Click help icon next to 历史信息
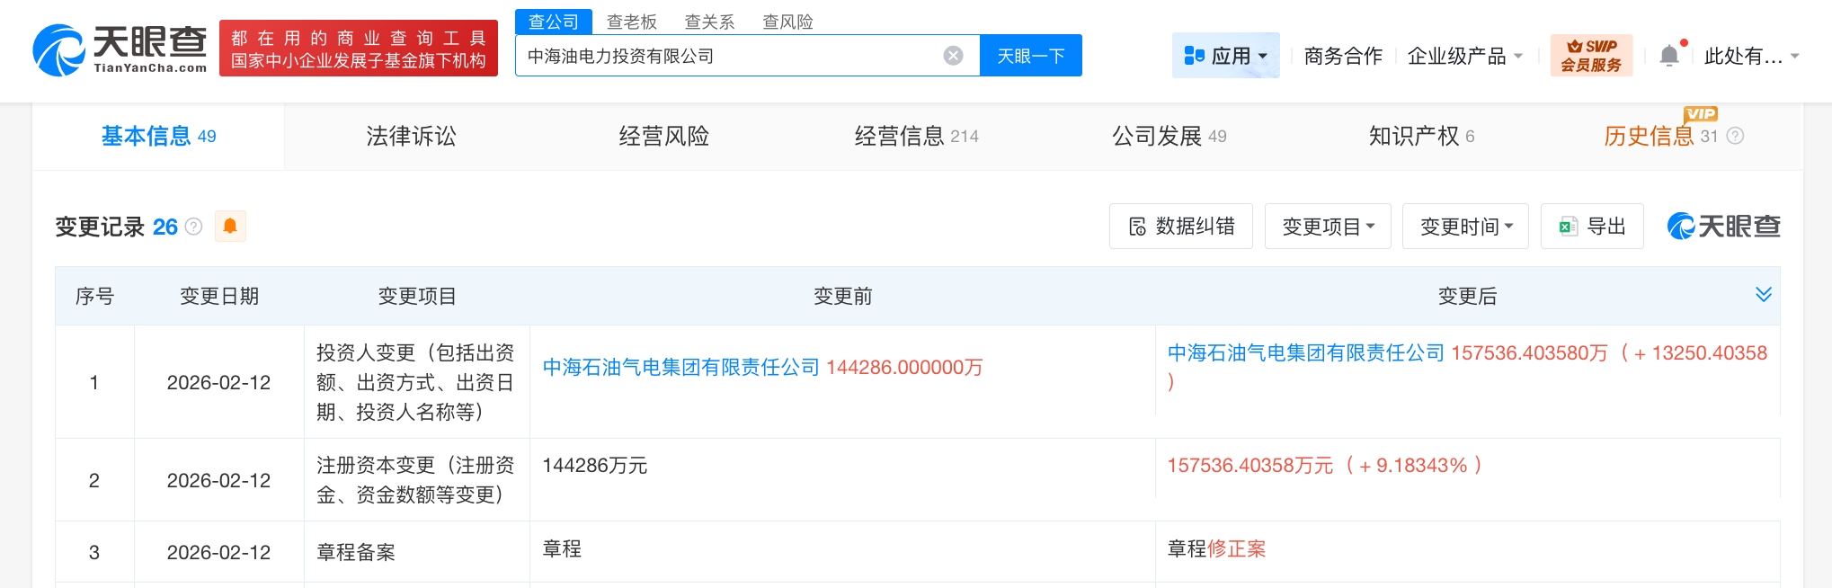 click(1736, 136)
